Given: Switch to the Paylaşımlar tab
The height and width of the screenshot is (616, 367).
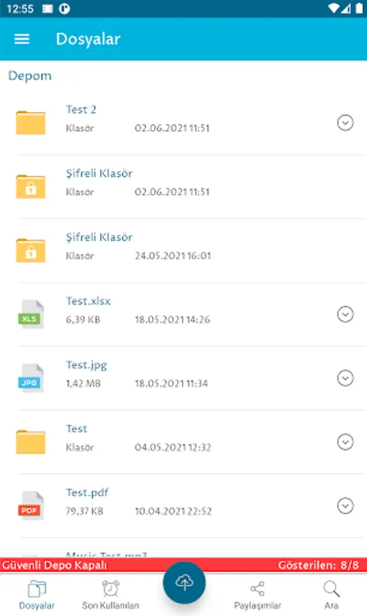Looking at the screenshot, I should [257, 595].
